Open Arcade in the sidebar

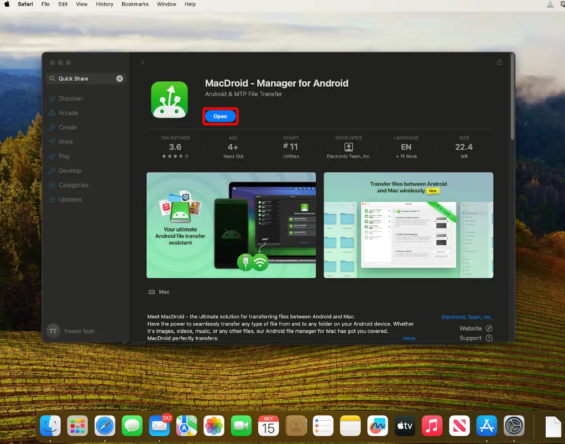pyautogui.click(x=68, y=113)
